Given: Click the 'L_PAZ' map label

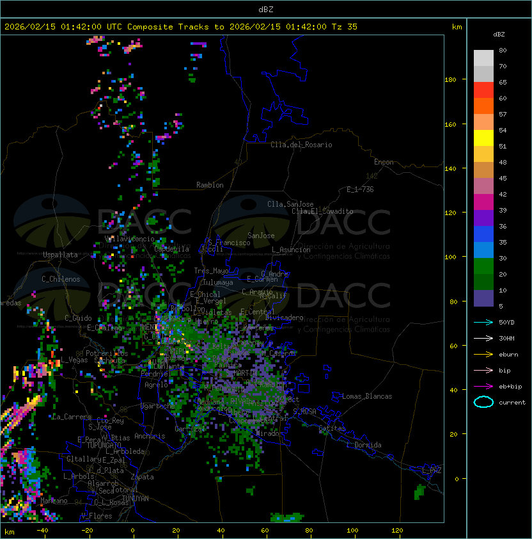Looking at the screenshot, I should (x=432, y=471).
